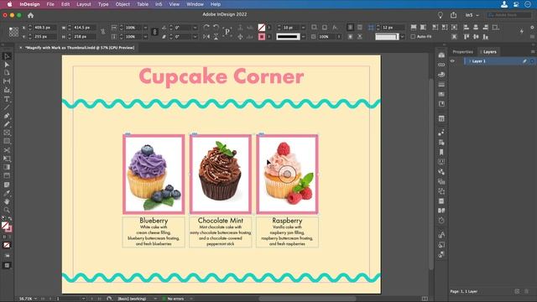Switch to the Layers tab
Viewport: 537px width, 302px height.
pyautogui.click(x=489, y=52)
